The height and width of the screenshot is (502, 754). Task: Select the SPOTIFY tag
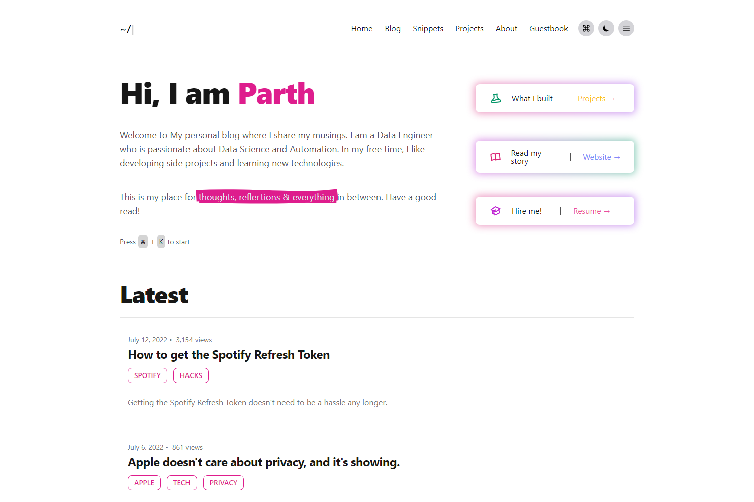(147, 375)
